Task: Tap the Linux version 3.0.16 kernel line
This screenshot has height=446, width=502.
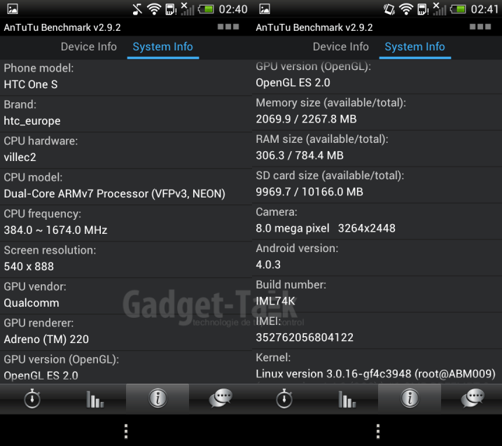Action: (x=375, y=374)
